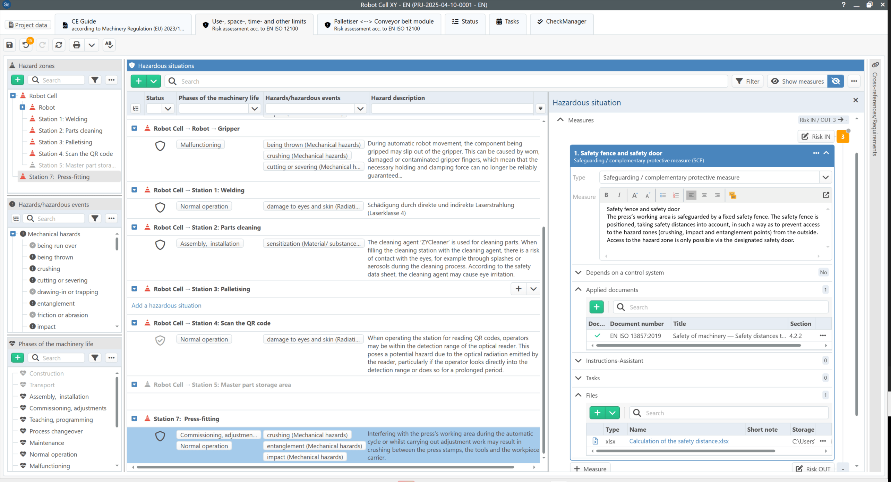Add a new phase of machinery life
891x482 pixels.
click(x=17, y=357)
